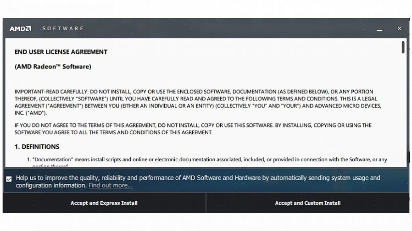This screenshot has height=231, width=412.
Task: Click the license agreement scrollbar thumb
Action: click(403, 47)
